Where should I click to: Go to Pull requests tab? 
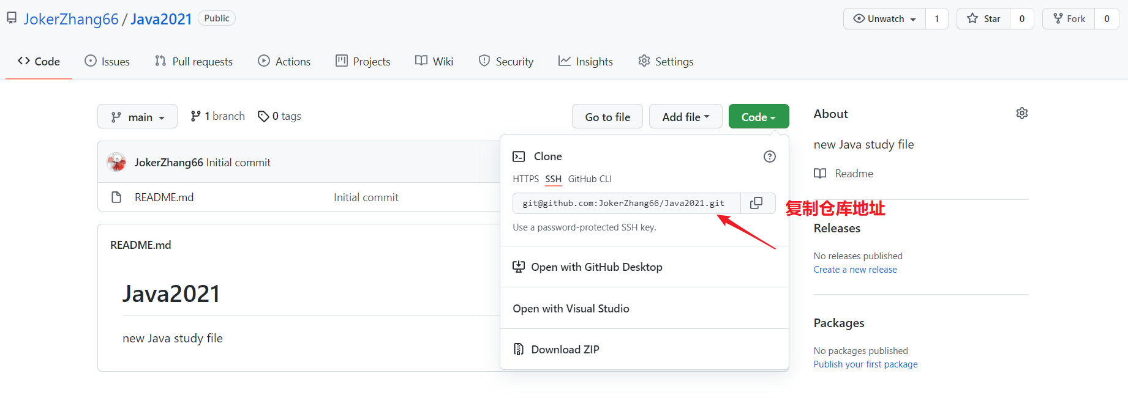[194, 62]
